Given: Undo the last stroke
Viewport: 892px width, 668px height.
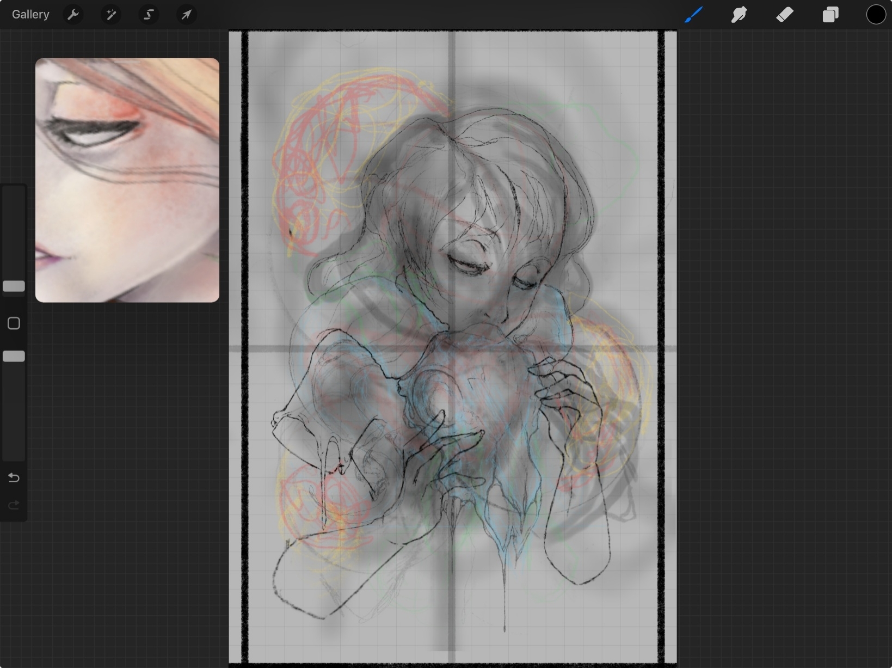Looking at the screenshot, I should coord(14,478).
